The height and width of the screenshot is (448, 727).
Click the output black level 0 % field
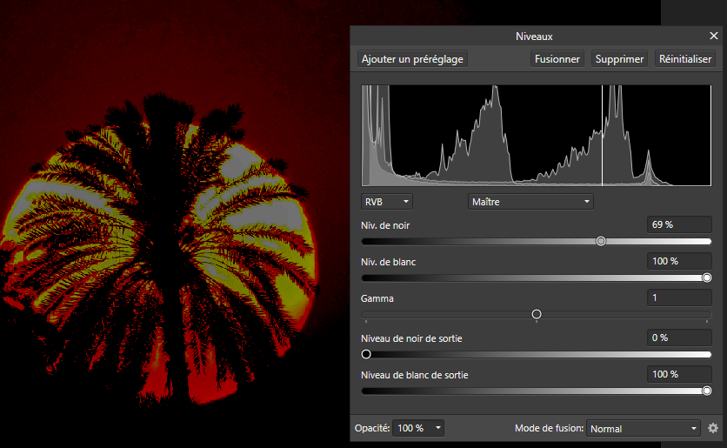[x=679, y=338]
